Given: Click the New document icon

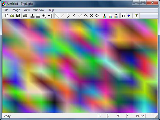Looking at the screenshot, I should (7, 15).
